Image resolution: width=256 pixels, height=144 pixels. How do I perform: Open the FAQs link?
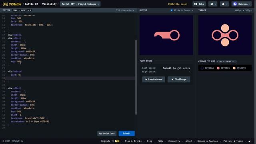160,141
